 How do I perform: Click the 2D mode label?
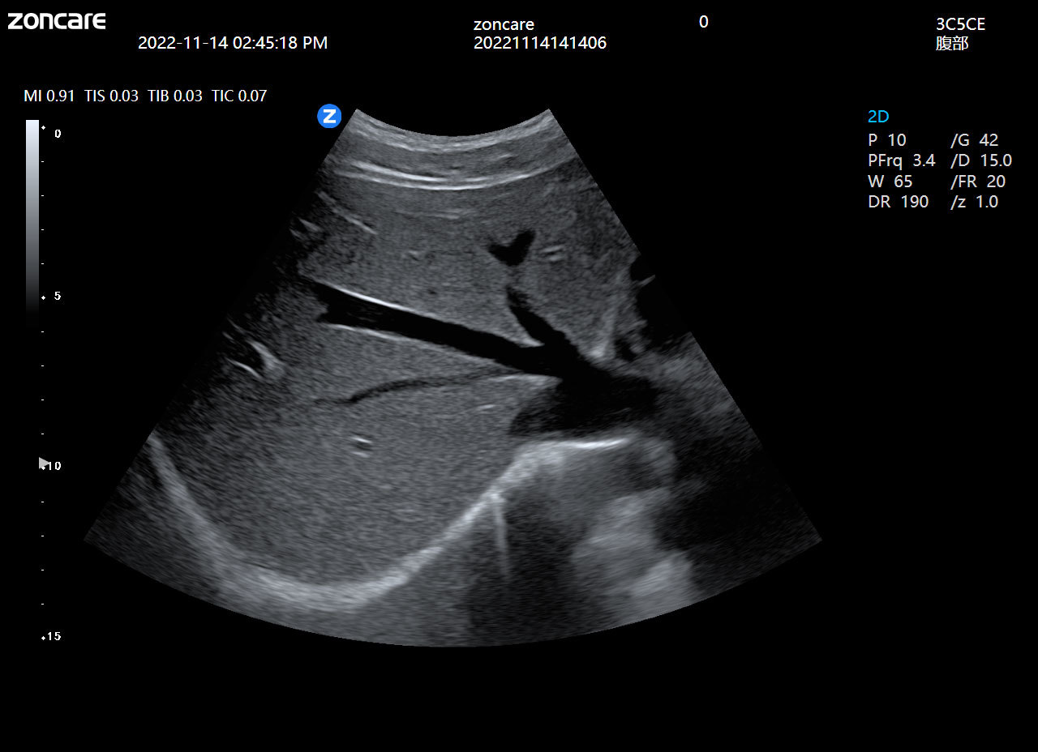(878, 117)
